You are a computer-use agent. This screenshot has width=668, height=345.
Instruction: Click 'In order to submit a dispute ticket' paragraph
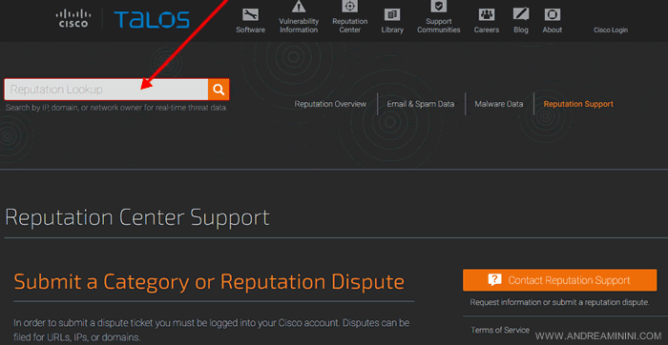click(x=211, y=331)
